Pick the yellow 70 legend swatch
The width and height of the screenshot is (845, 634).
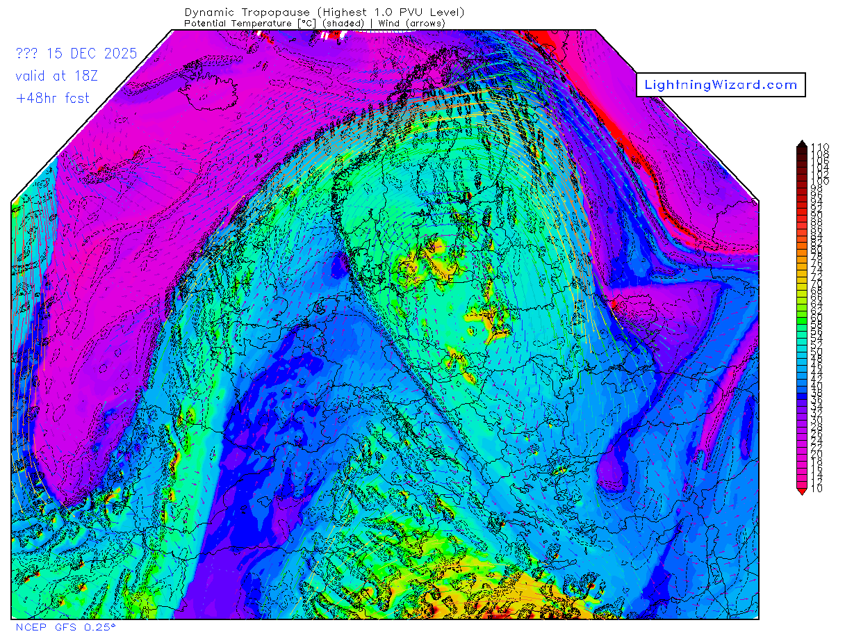pos(803,284)
